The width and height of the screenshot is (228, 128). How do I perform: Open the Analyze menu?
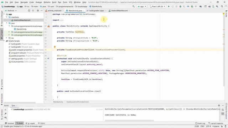(x=38, y=2)
